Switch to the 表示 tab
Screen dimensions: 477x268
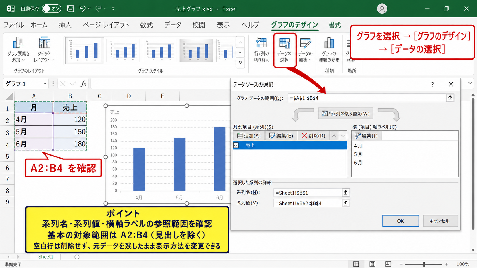(x=223, y=25)
